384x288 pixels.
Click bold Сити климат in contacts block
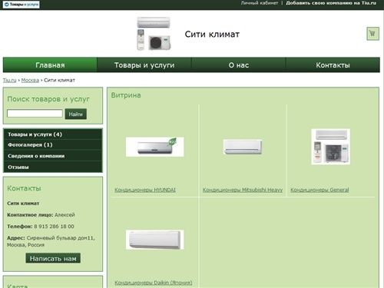point(23,204)
